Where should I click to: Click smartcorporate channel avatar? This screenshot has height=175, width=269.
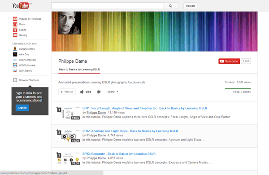point(15,60)
